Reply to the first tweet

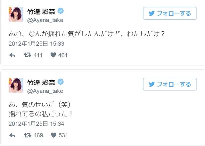12,55
